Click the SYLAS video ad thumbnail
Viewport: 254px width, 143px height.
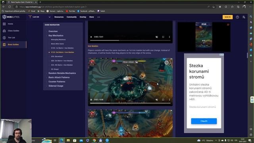(204, 37)
